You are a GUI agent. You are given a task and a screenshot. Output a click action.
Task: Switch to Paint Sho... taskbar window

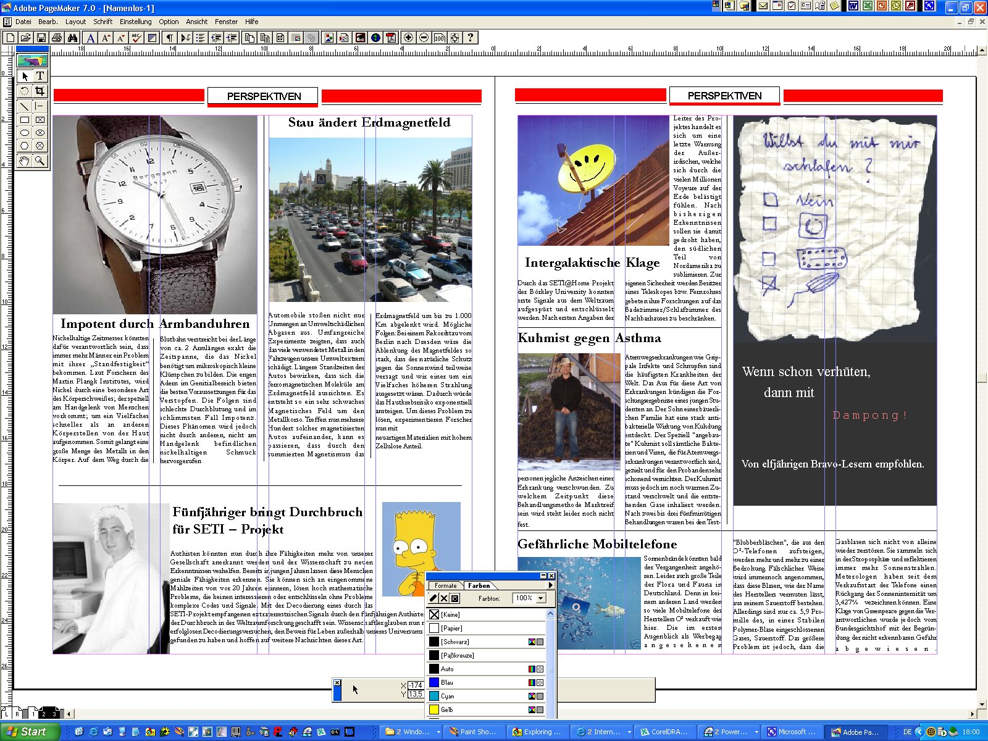click(474, 732)
